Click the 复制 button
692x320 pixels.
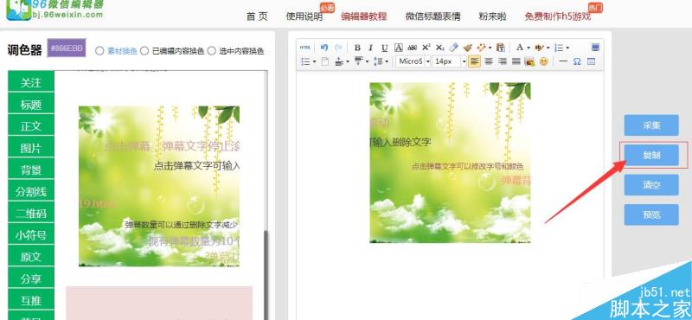pyautogui.click(x=651, y=155)
